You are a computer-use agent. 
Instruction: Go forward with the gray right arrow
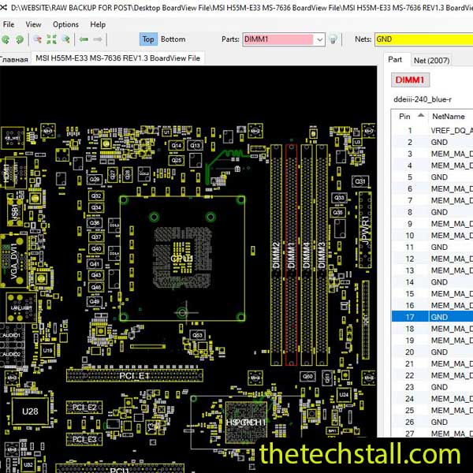[x=98, y=39]
